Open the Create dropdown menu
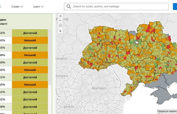This screenshot has height=114, width=177. click(17, 7)
